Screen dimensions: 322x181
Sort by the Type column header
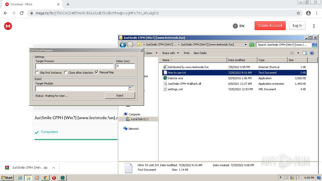272,60
